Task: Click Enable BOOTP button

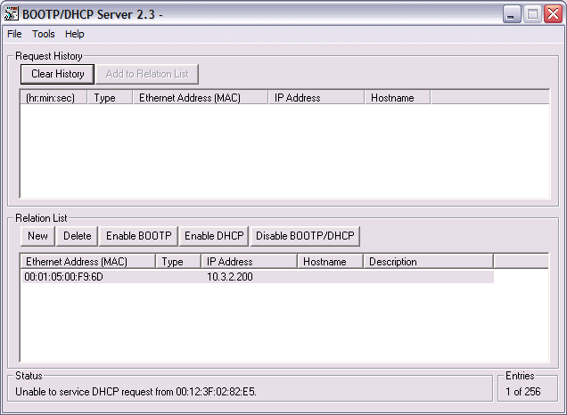Action: coord(138,236)
